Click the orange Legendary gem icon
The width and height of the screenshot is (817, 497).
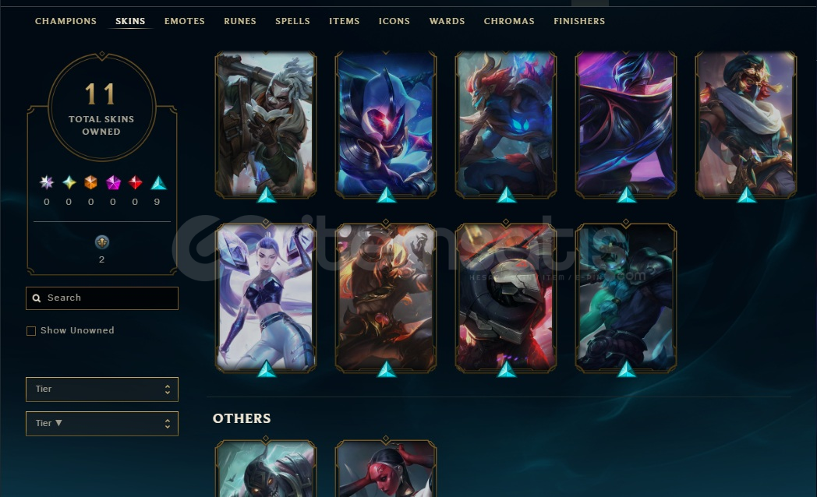pyautogui.click(x=90, y=182)
